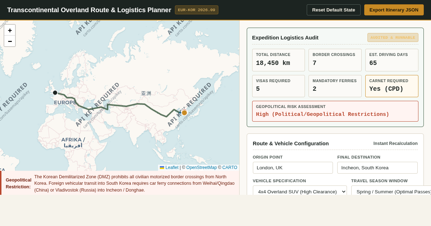Open the Leaflet attribution link

[172, 168]
